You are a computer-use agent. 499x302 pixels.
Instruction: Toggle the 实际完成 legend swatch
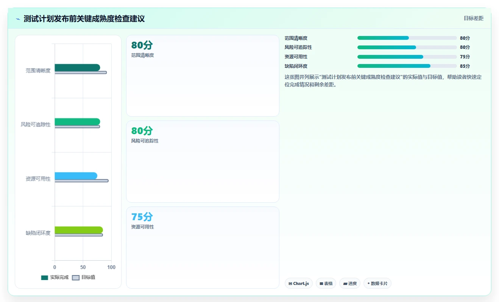45,278
